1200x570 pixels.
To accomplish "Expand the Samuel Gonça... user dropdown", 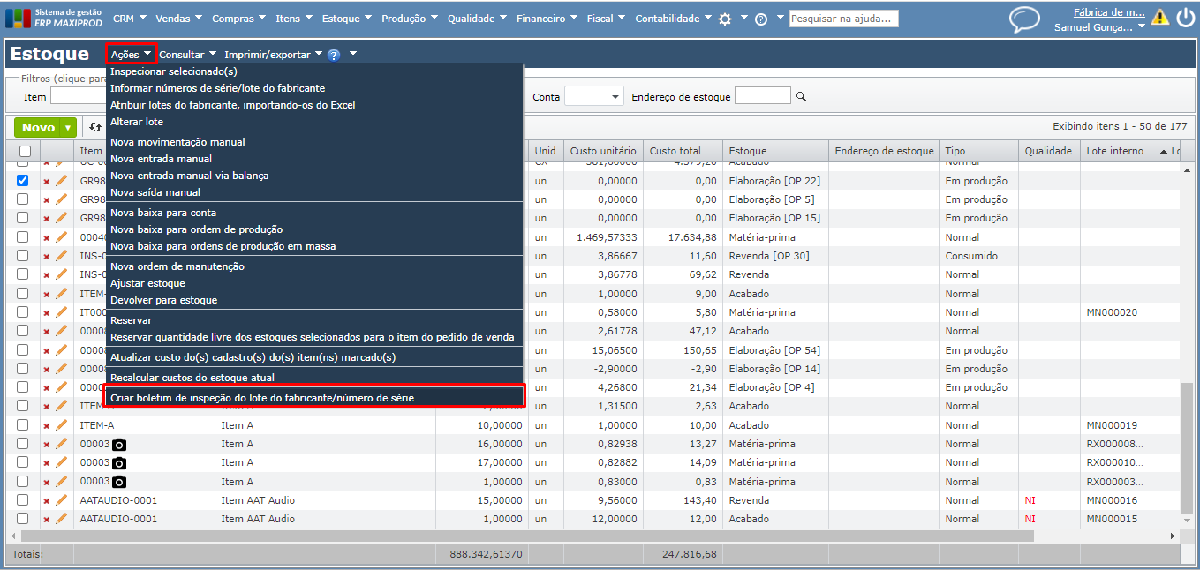I will (1142, 27).
